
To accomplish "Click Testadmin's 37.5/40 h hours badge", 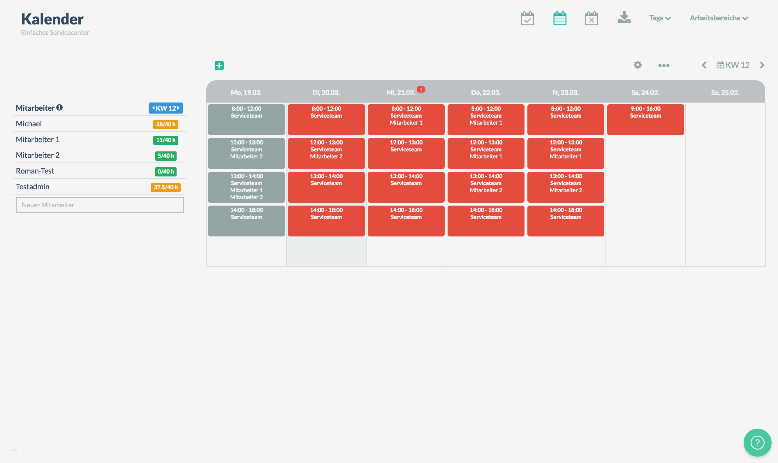I will [x=166, y=187].
